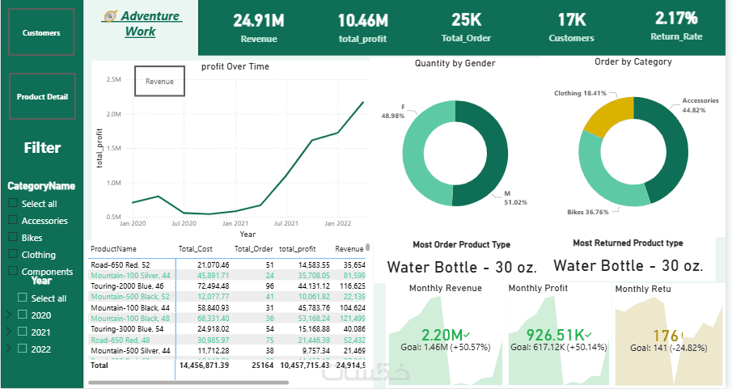Check the Bikes category checkbox
Image resolution: width=732 pixels, height=389 pixels.
click(x=13, y=237)
